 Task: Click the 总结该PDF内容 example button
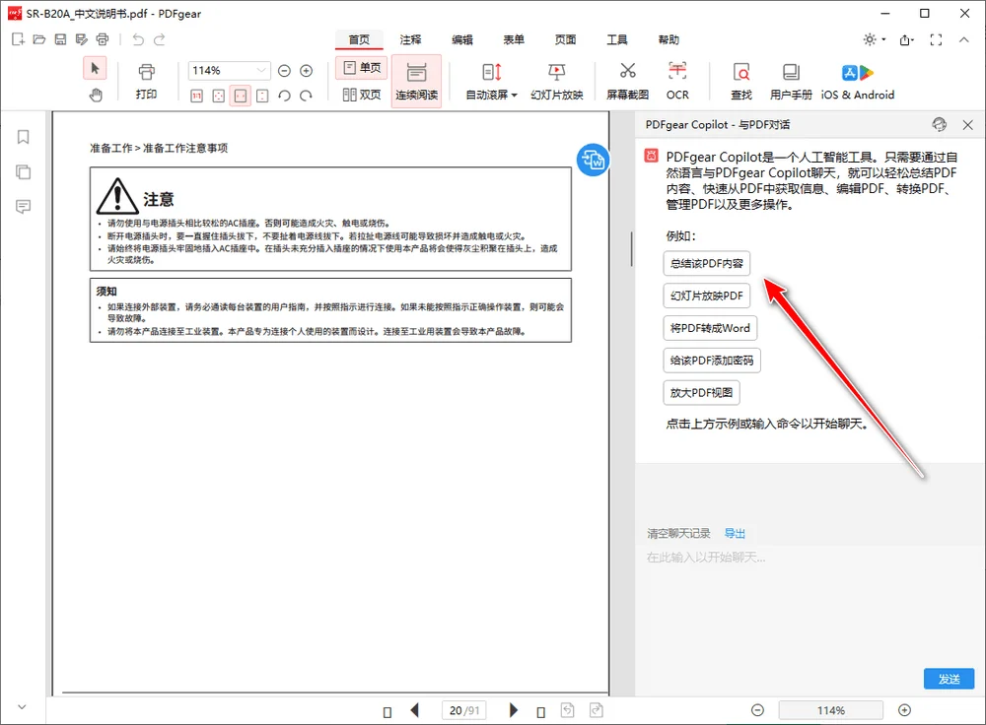coord(707,264)
